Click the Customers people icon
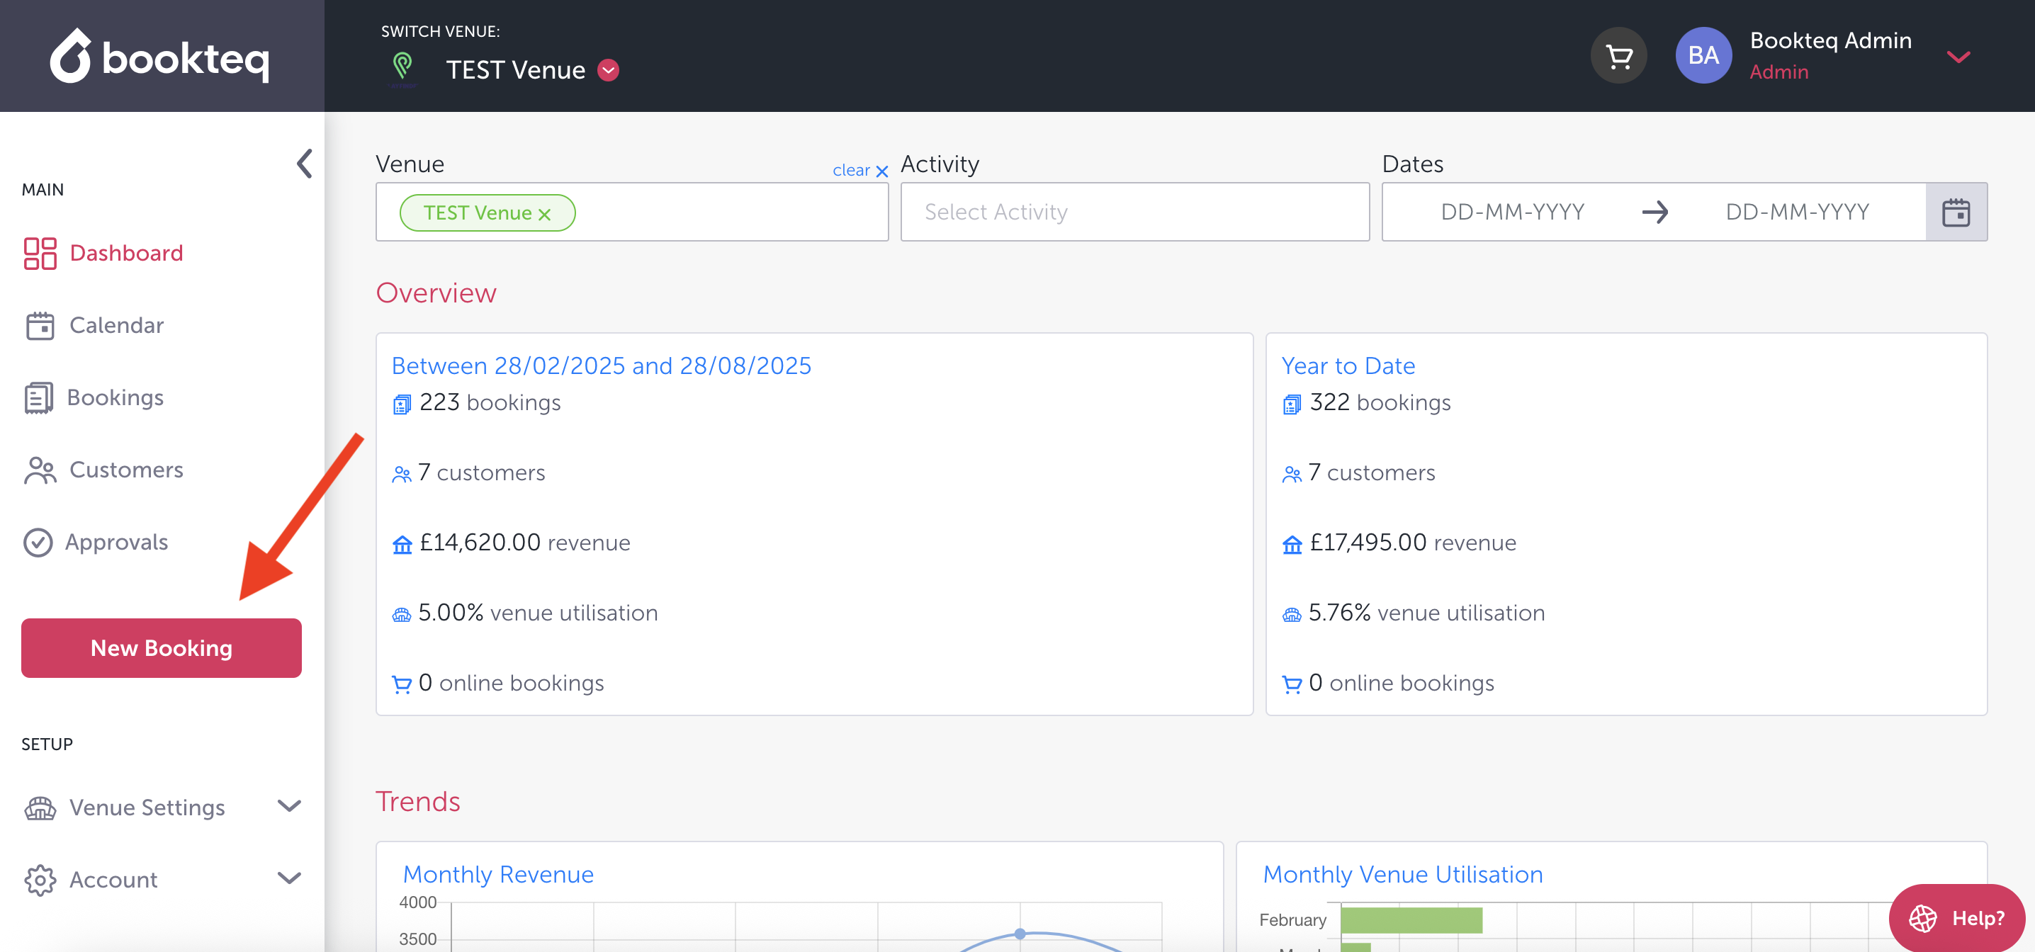This screenshot has width=2035, height=952. coord(40,470)
